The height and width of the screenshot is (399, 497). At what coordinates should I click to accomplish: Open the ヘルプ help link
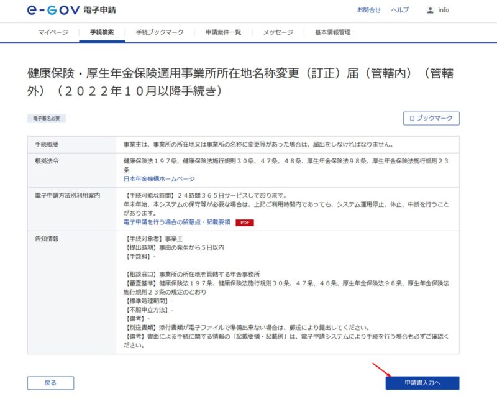pyautogui.click(x=399, y=10)
